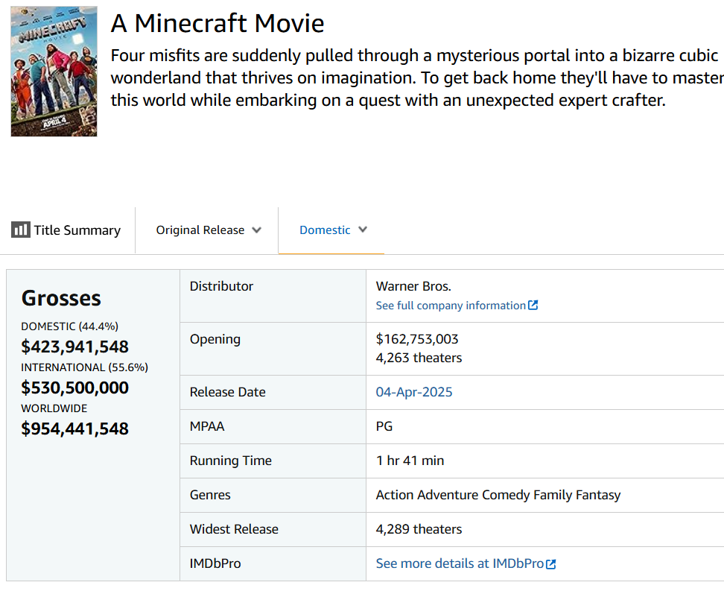Click the MPAA row label
The width and height of the screenshot is (724, 591).
pyautogui.click(x=207, y=426)
